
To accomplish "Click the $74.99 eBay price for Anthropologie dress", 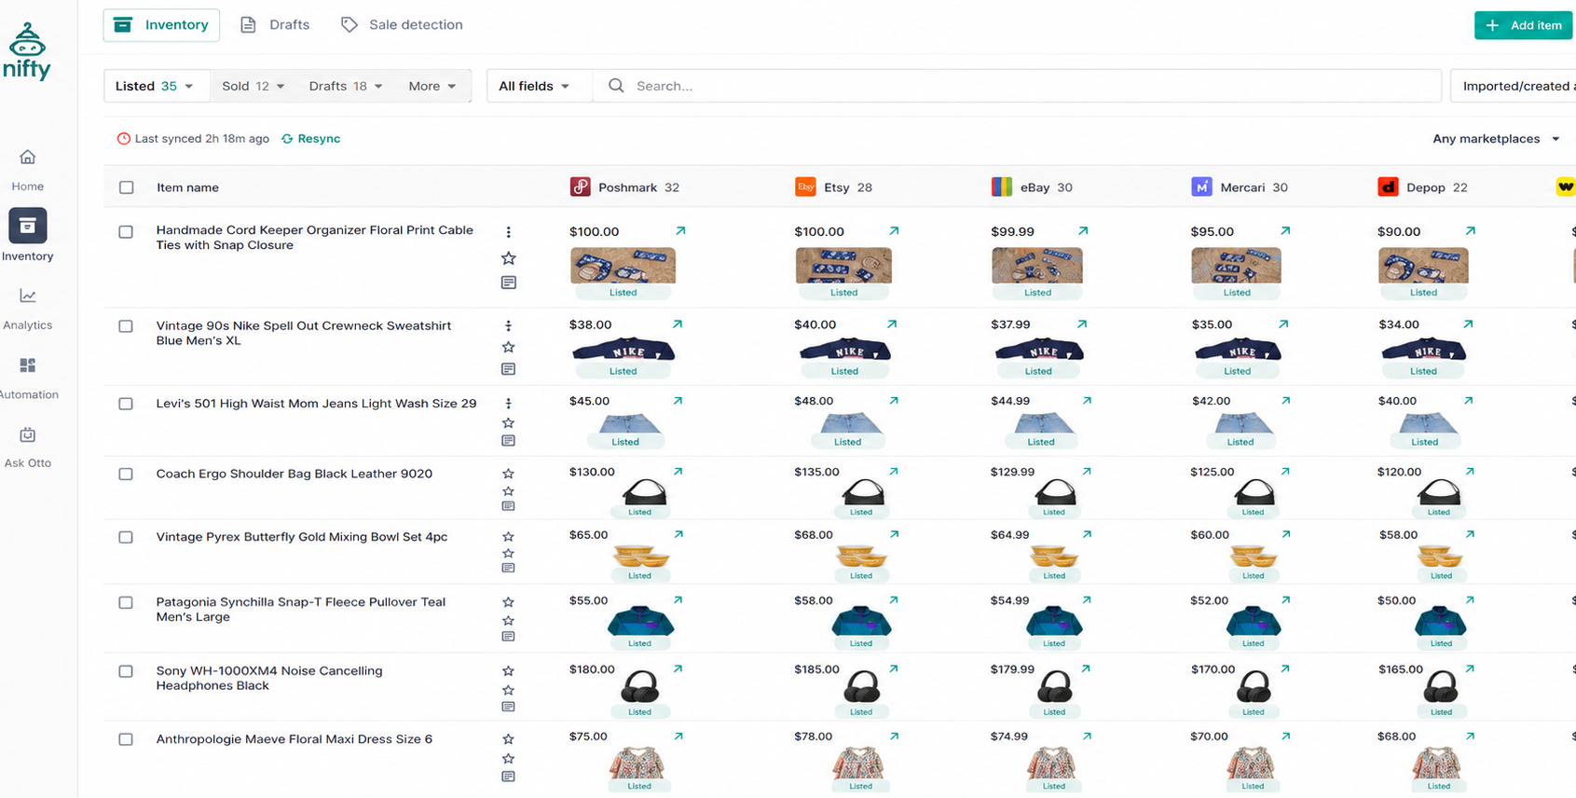I will click(x=1009, y=736).
